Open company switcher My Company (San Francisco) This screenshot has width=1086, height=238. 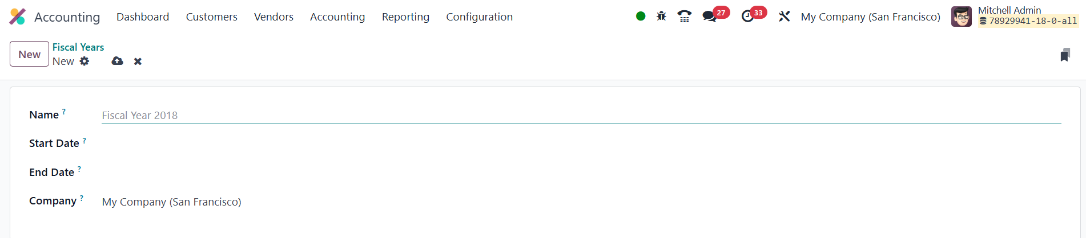pyautogui.click(x=870, y=17)
